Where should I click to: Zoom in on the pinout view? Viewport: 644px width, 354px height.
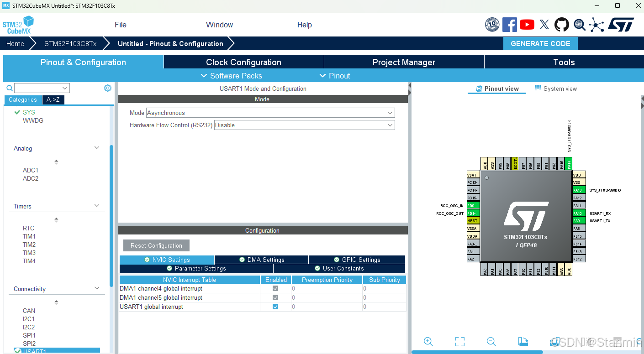[428, 342]
